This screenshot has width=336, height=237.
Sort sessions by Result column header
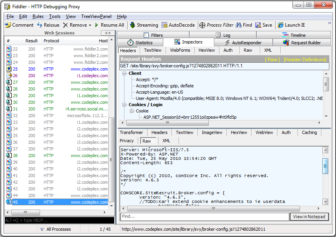coord(31,41)
